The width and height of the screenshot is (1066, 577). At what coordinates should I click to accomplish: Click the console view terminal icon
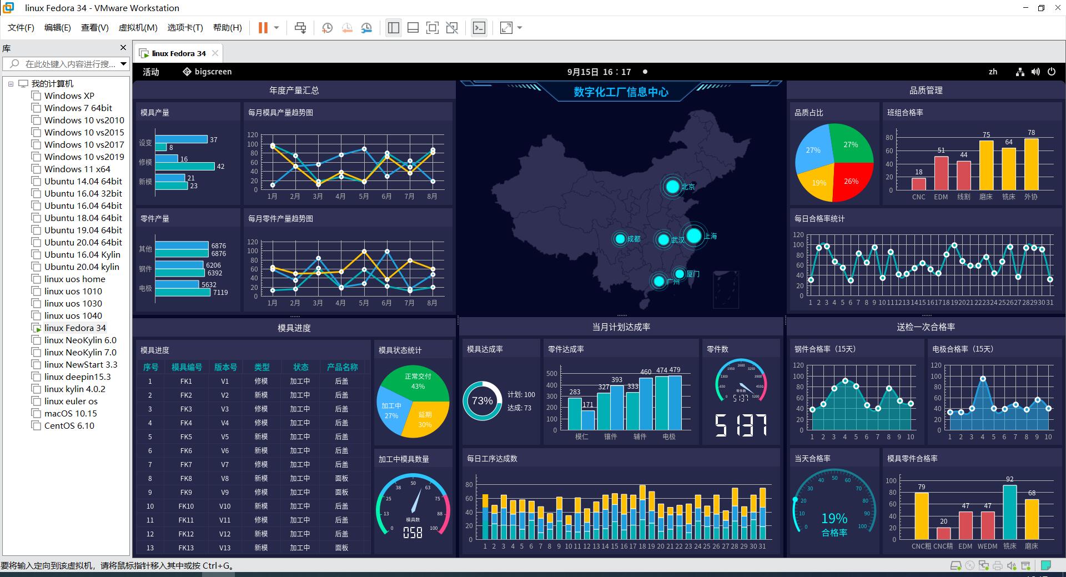(479, 28)
